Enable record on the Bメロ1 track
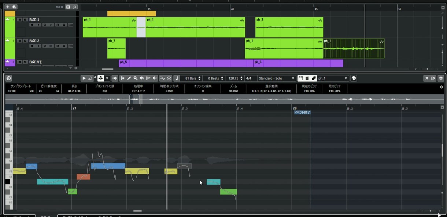Image resolution: width=447 pixels, height=217 pixels. [32, 25]
